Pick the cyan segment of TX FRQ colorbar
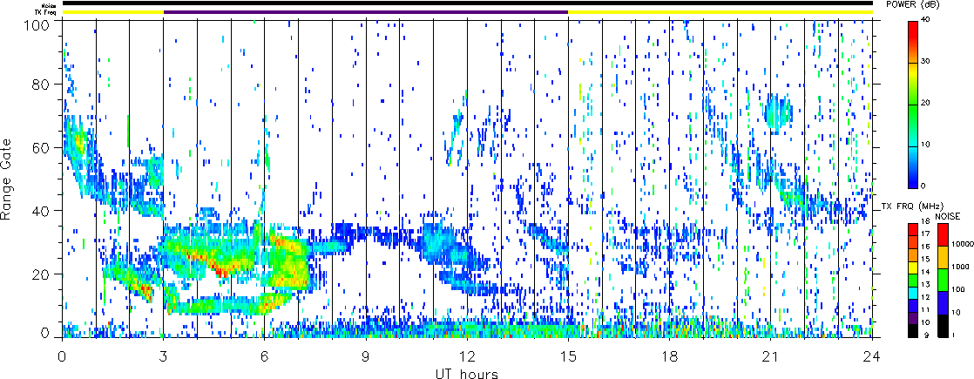Screen dimensions: 974x379 pyautogui.click(x=912, y=293)
